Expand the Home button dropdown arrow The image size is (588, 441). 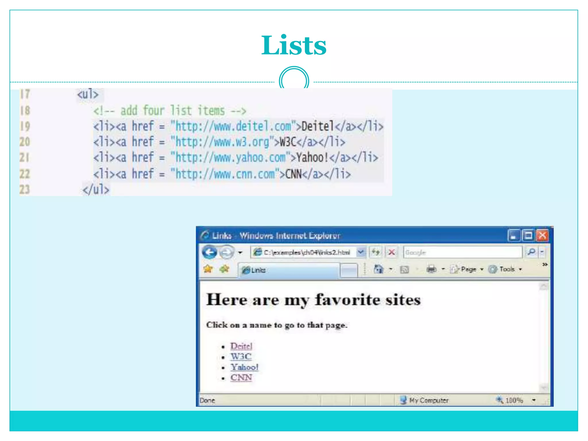click(390, 269)
